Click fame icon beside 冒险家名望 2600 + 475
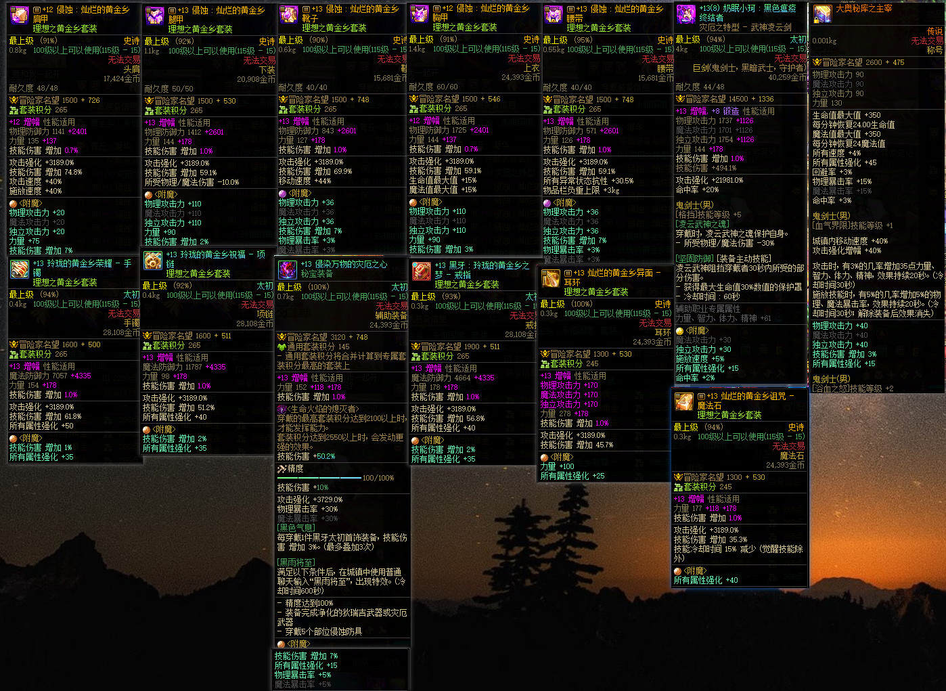The width and height of the screenshot is (946, 691). pos(817,62)
